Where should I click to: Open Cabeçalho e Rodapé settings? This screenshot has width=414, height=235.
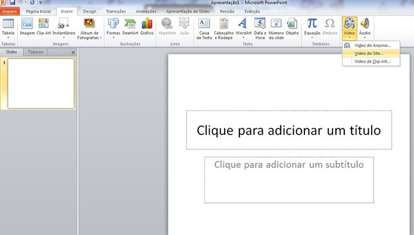(x=223, y=29)
